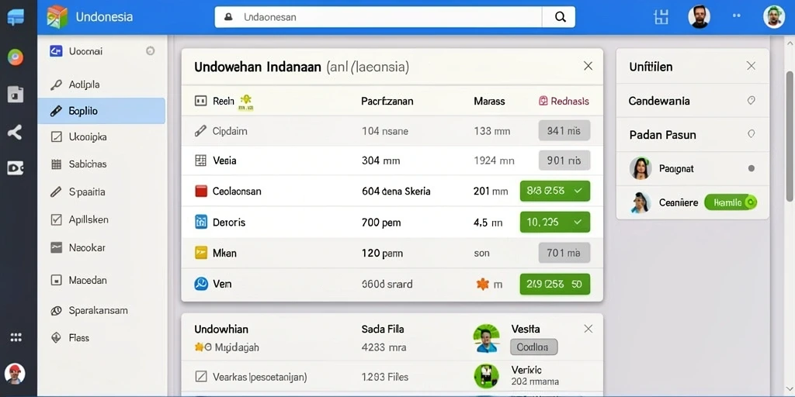Image resolution: width=795 pixels, height=397 pixels.
Task: Click the 341 mis gray button
Action: 564,130
